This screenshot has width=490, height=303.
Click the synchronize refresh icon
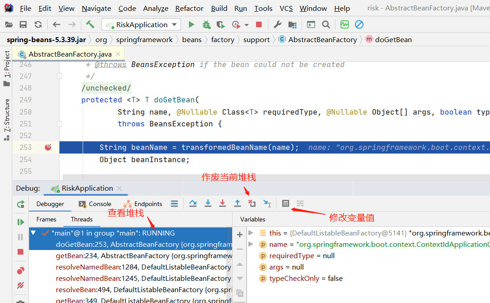click(38, 24)
